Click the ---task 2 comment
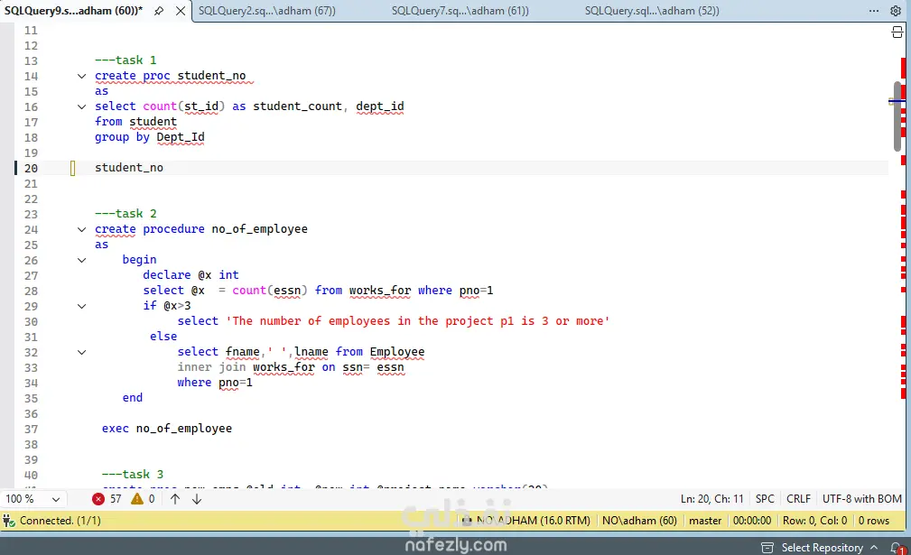Image resolution: width=911 pixels, height=555 pixels. 125,214
